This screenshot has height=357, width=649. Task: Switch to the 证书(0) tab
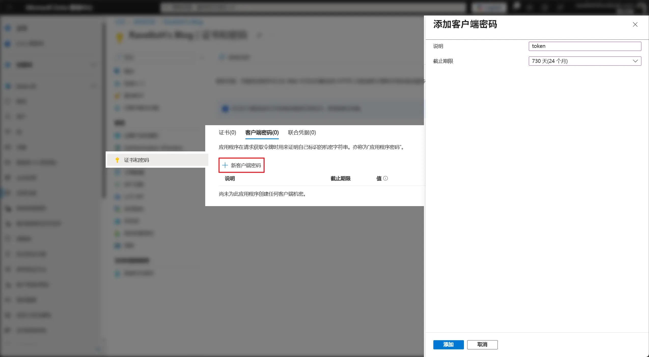tap(227, 133)
